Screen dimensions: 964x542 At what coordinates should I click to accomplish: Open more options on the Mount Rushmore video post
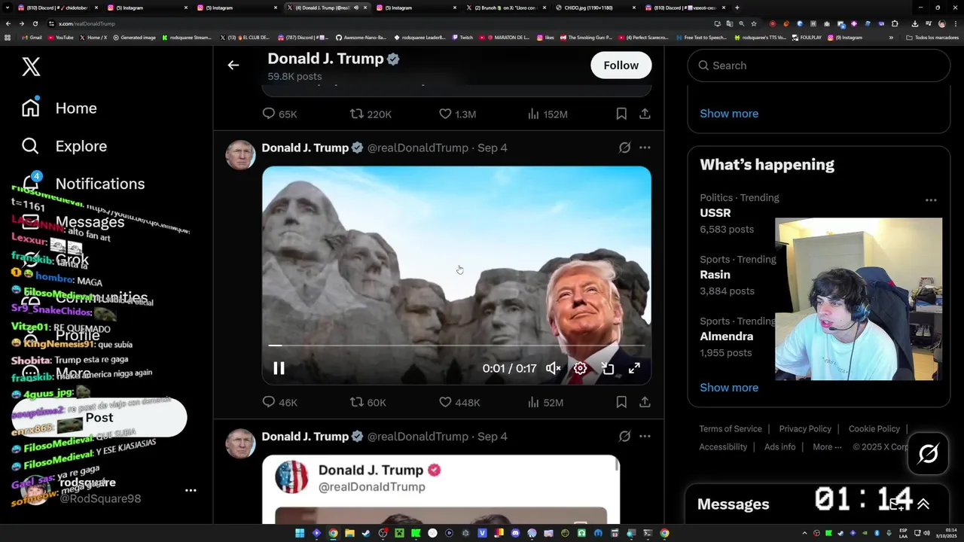645,148
